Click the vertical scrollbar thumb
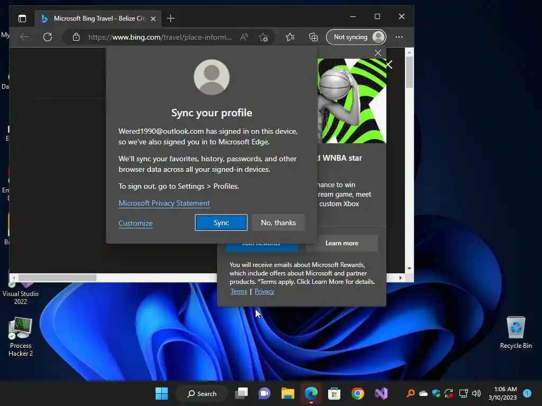The width and height of the screenshot is (542, 406). [x=409, y=72]
